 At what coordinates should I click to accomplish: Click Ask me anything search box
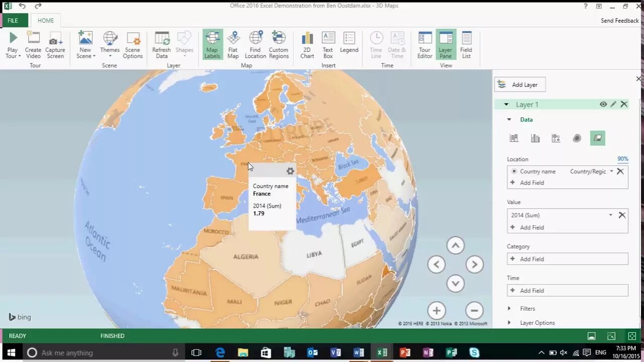[103, 352]
